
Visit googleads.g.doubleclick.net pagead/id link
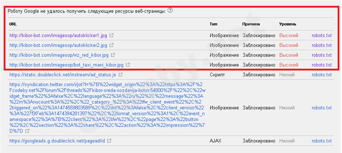click(57, 141)
